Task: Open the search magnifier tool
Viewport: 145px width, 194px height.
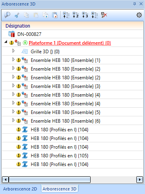Action: [x=7, y=15]
